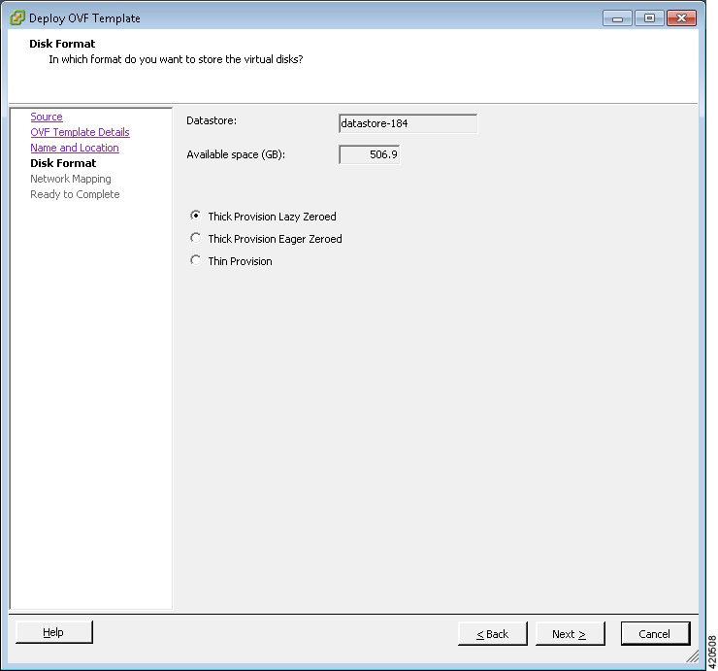Select Thick Provision Lazy Zeroed option
This screenshot has width=718, height=671.
coord(196,216)
